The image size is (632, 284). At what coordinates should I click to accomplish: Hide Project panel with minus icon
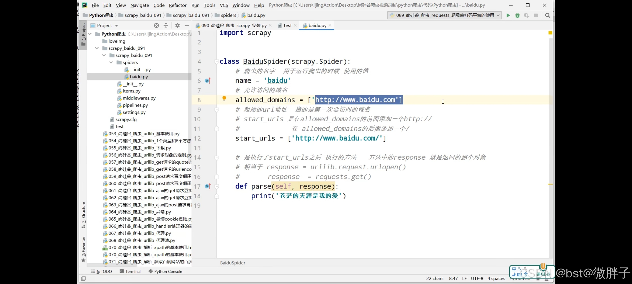(187, 25)
